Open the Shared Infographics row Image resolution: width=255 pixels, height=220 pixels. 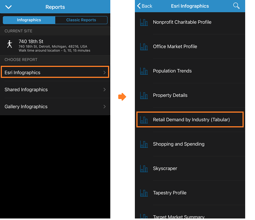[x=55, y=90]
